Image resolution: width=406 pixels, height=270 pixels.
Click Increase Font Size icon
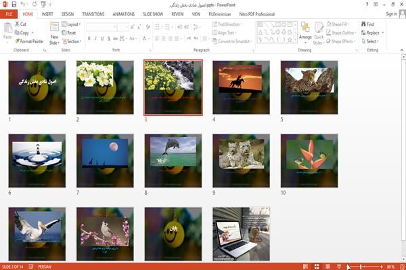(x=133, y=27)
